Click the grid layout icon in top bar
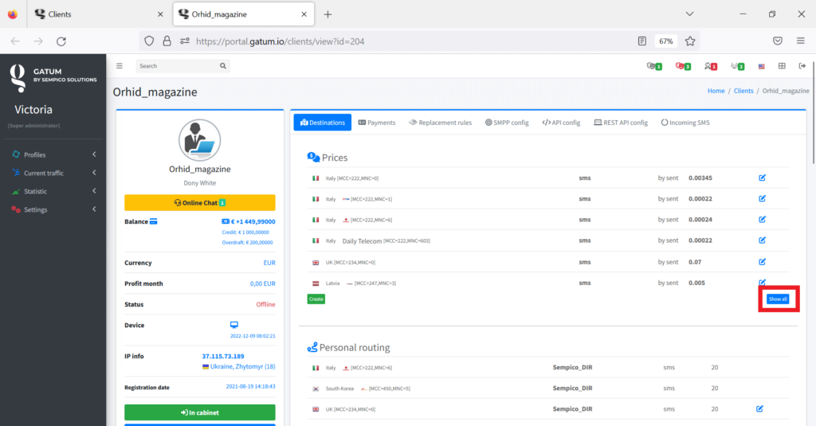 point(782,66)
